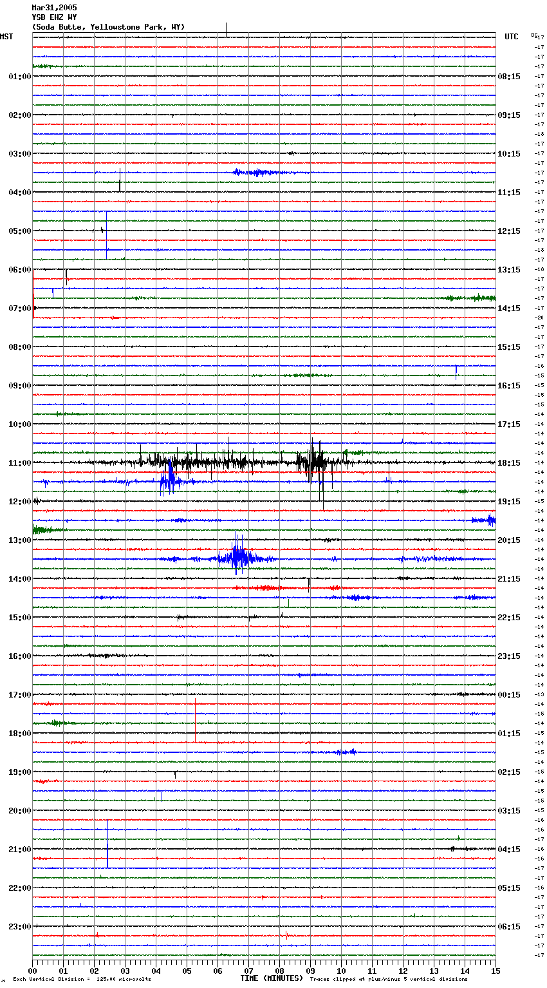
Task: Click the MST column header
Action: [x=6, y=37]
